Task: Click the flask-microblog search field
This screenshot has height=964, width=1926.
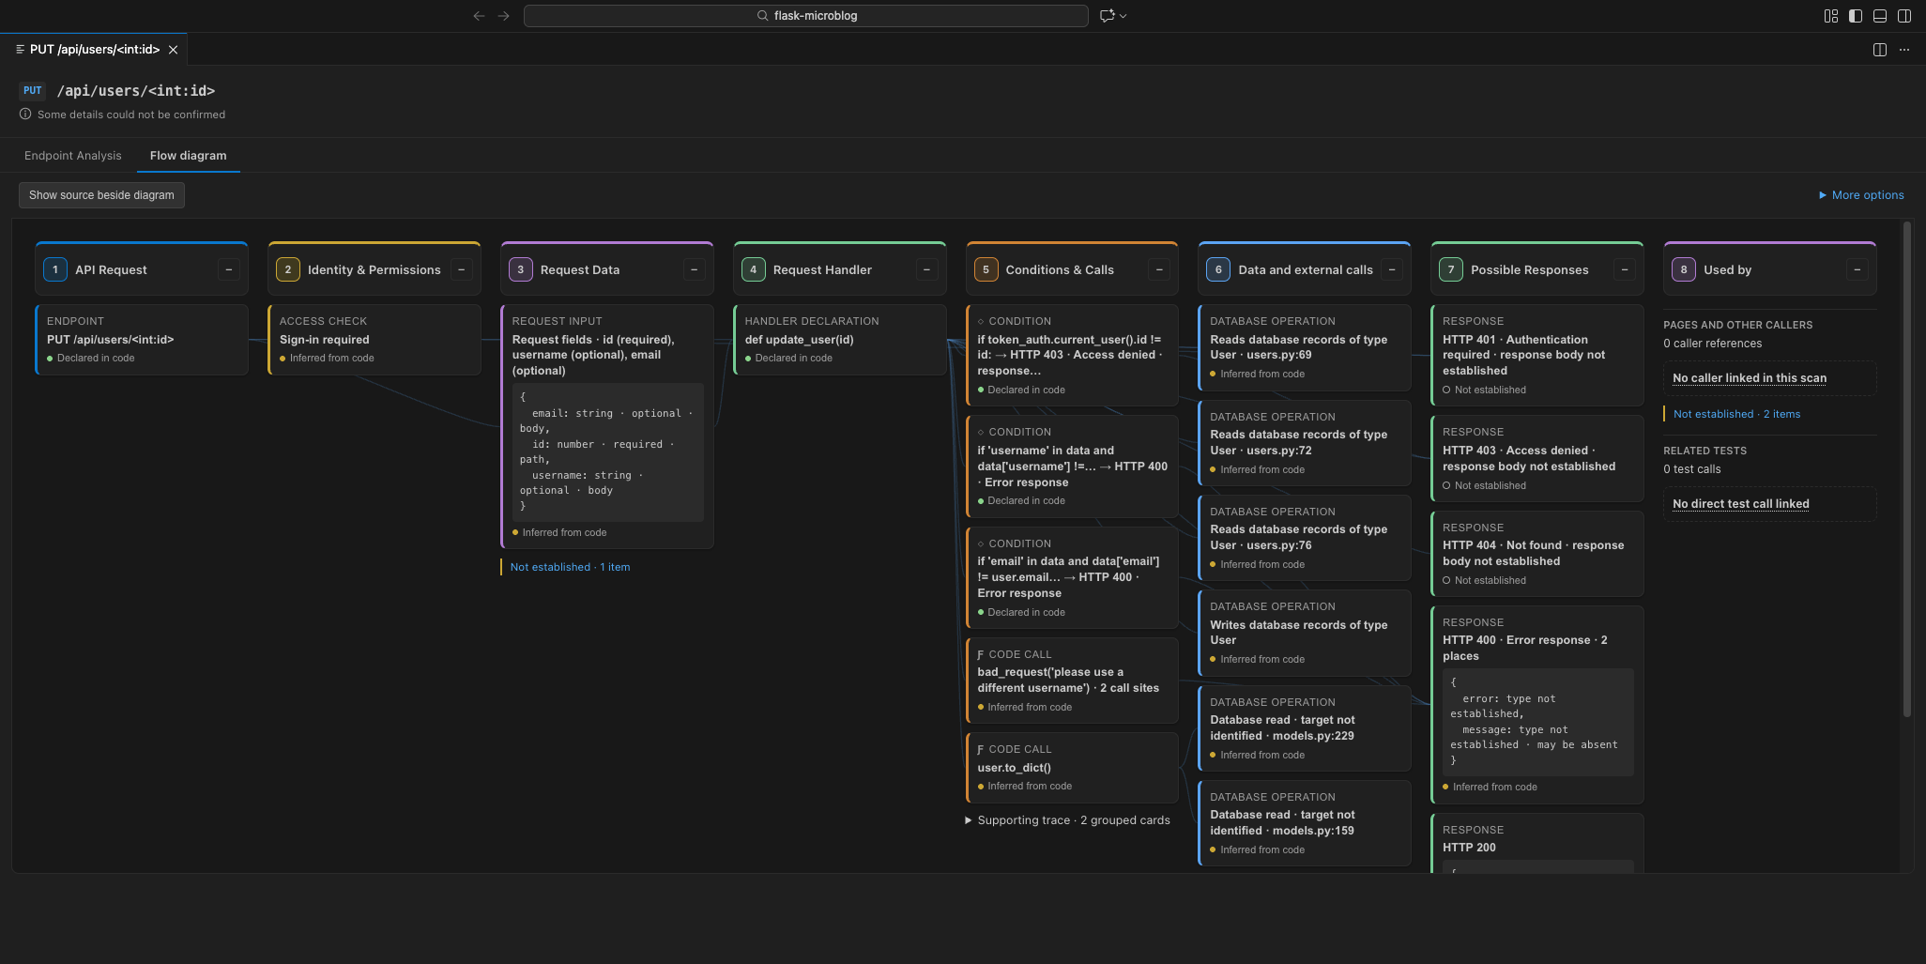Action: click(806, 16)
